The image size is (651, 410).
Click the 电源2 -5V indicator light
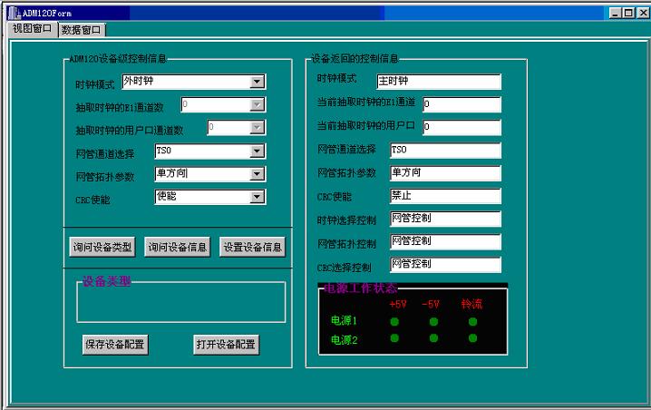click(433, 338)
